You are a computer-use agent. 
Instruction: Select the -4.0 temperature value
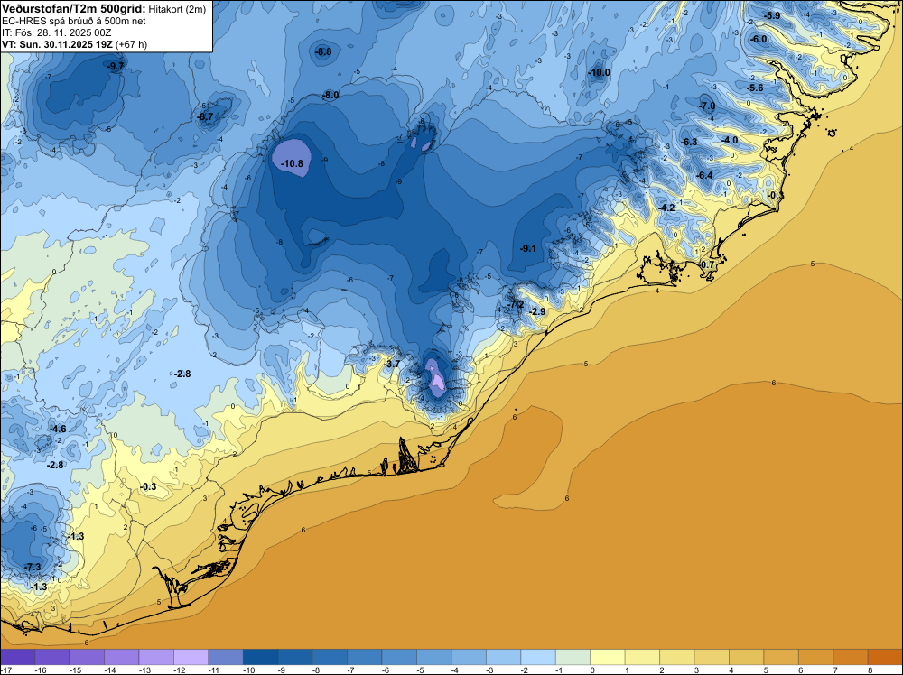(x=730, y=141)
